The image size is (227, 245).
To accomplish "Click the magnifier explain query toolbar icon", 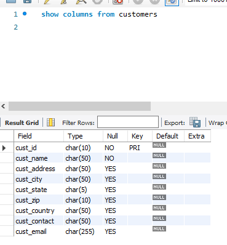I will coord(81,2).
